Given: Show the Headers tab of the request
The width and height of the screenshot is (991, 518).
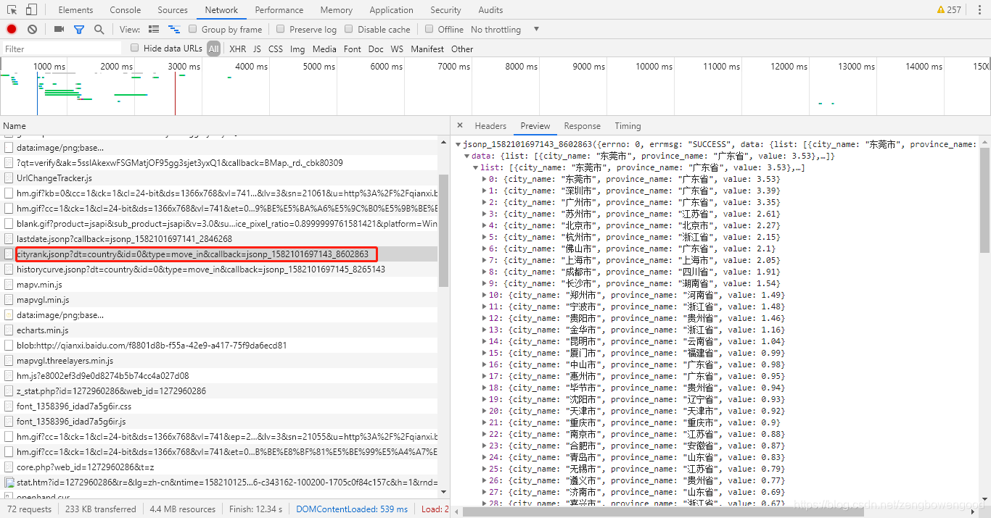Looking at the screenshot, I should pos(490,126).
